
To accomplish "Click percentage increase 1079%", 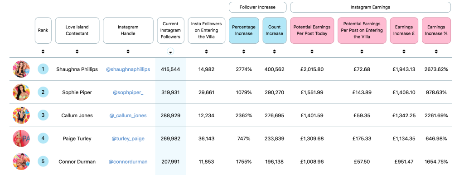I will click(x=243, y=92).
